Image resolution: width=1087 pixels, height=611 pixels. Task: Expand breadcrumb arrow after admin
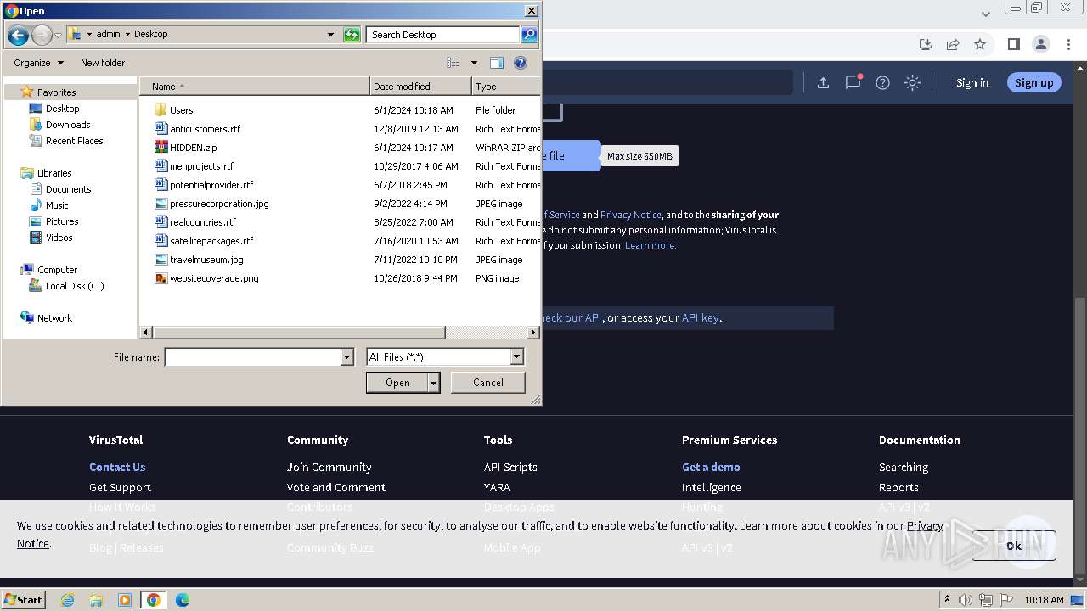point(127,35)
